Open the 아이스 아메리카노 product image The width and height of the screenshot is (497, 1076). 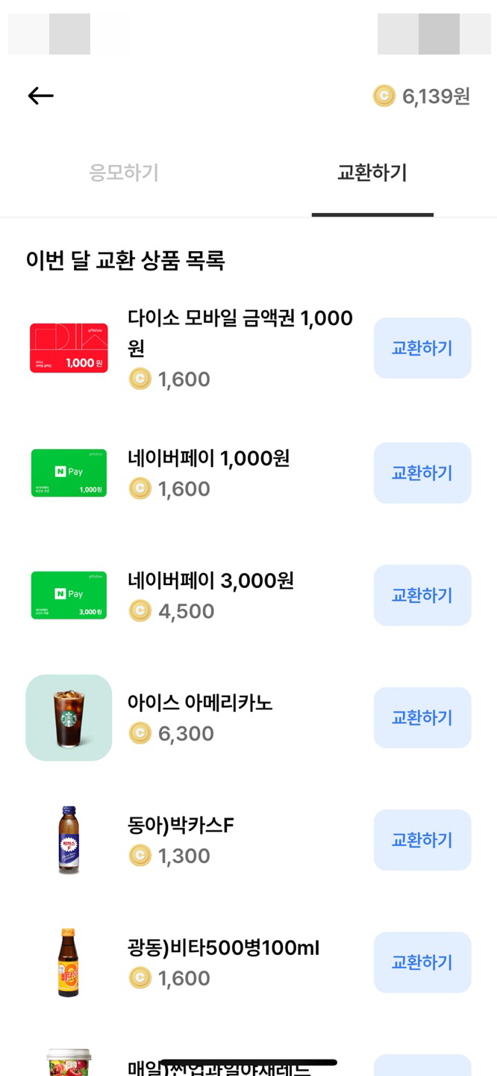pyautogui.click(x=68, y=717)
